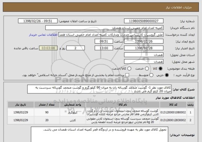Click the شرح کلی نیاز description box
202x142 pixels.
click(99, 89)
